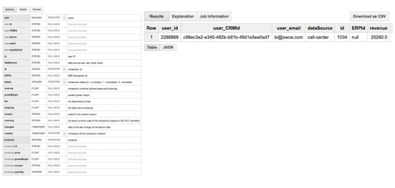Click the ERPId column header in results
Screen dimensions: 395x188
(358, 28)
